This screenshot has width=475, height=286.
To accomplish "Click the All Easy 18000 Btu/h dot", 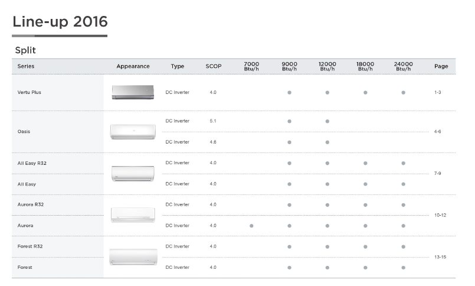I will [x=365, y=184].
